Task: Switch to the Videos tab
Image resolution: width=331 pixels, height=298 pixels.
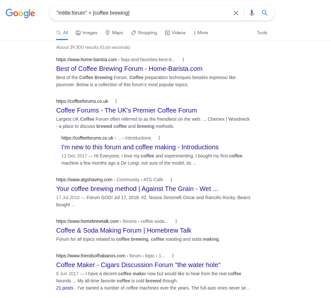Action: click(x=176, y=33)
